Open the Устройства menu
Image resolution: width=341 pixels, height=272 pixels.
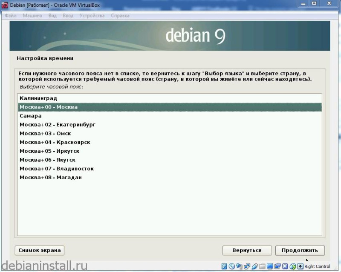pyautogui.click(x=92, y=16)
